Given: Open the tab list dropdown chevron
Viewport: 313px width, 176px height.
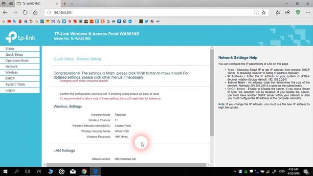Looking at the screenshot, I should 72,3.
